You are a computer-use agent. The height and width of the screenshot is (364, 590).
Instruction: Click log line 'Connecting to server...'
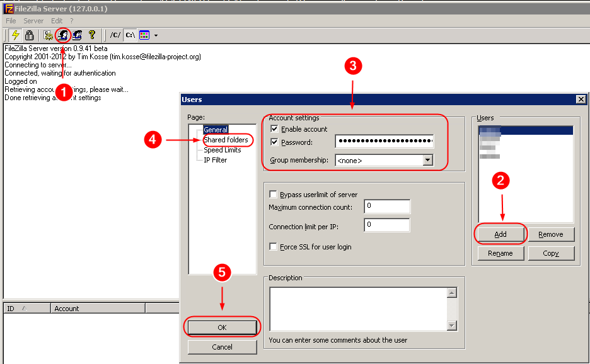click(x=38, y=65)
